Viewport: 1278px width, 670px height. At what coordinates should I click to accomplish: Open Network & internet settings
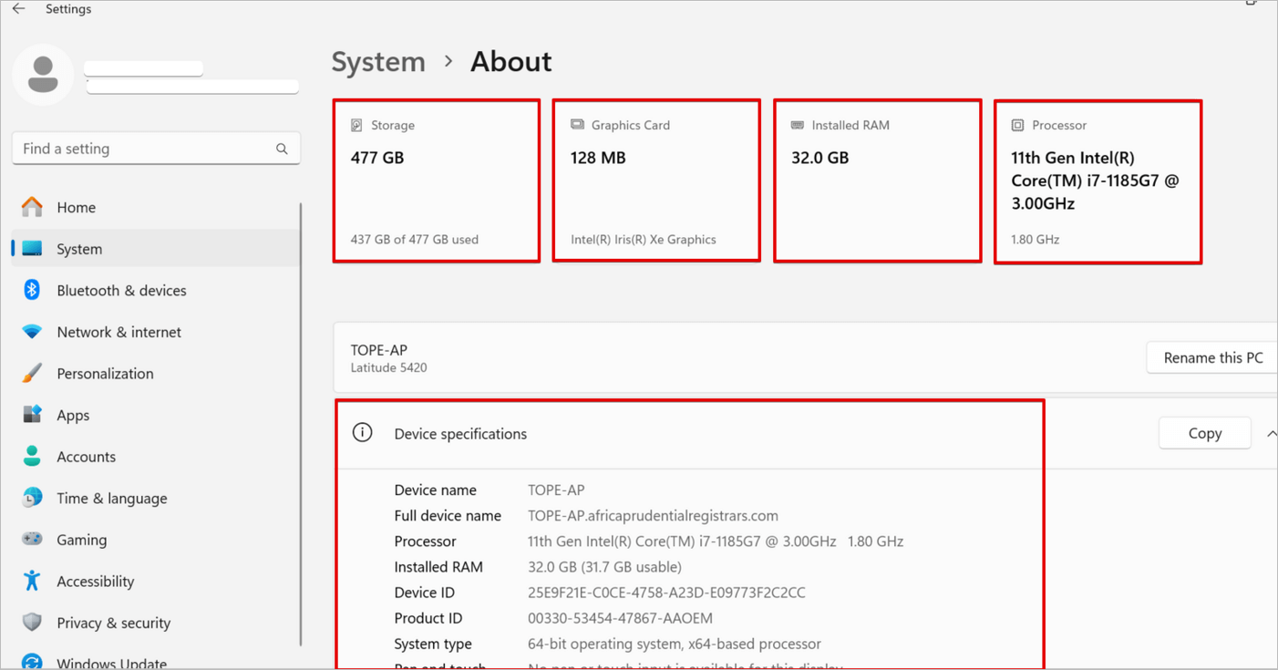pyautogui.click(x=119, y=332)
